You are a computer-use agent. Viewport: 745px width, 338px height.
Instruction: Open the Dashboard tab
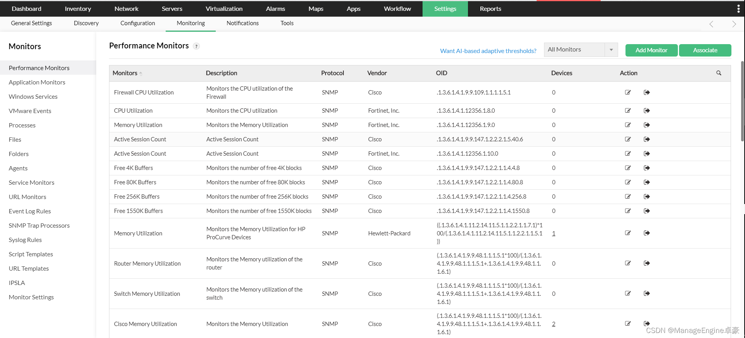pos(26,9)
